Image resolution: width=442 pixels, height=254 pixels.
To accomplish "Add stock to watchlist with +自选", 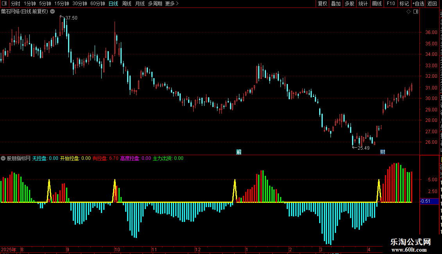I will tap(418, 4).
